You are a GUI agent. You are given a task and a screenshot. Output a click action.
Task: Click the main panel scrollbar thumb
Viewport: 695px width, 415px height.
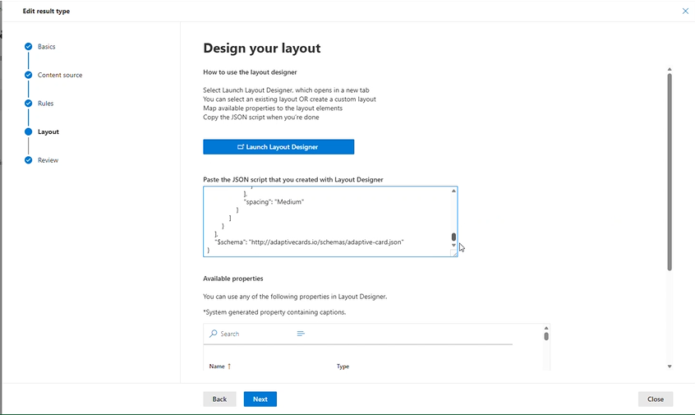[670, 172]
